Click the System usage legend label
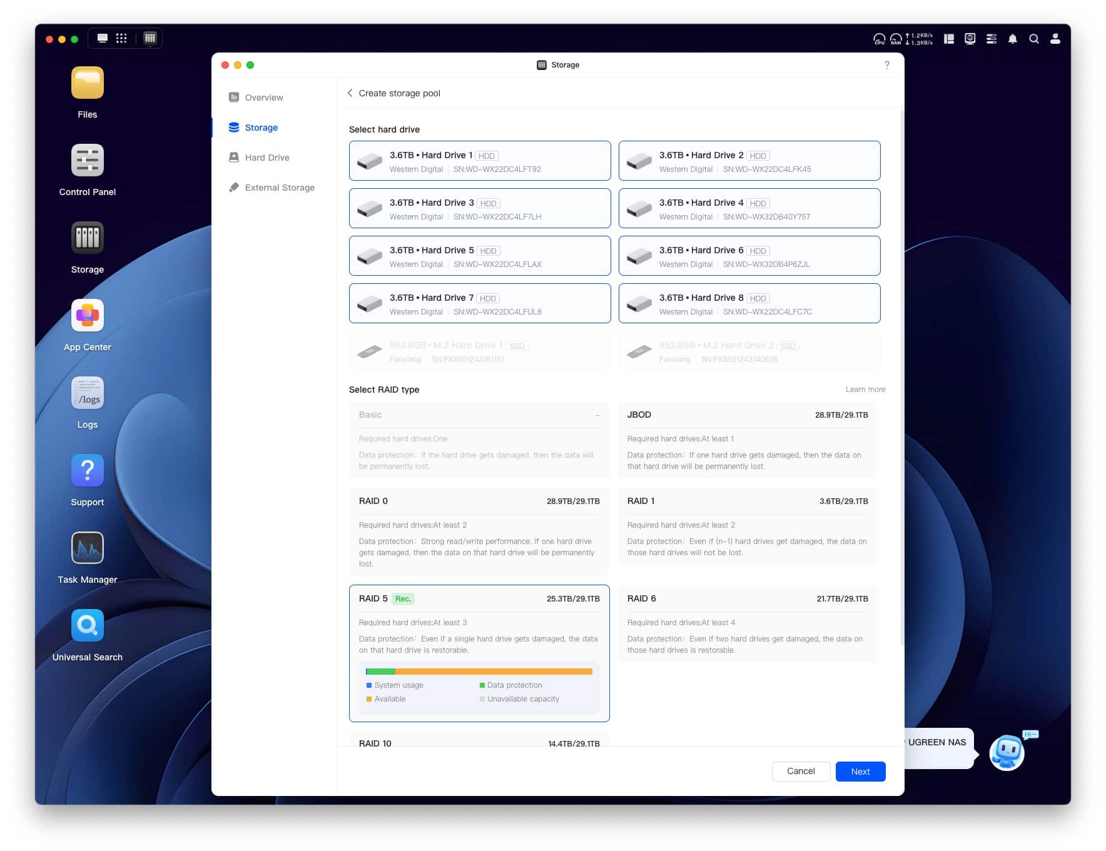 click(398, 685)
